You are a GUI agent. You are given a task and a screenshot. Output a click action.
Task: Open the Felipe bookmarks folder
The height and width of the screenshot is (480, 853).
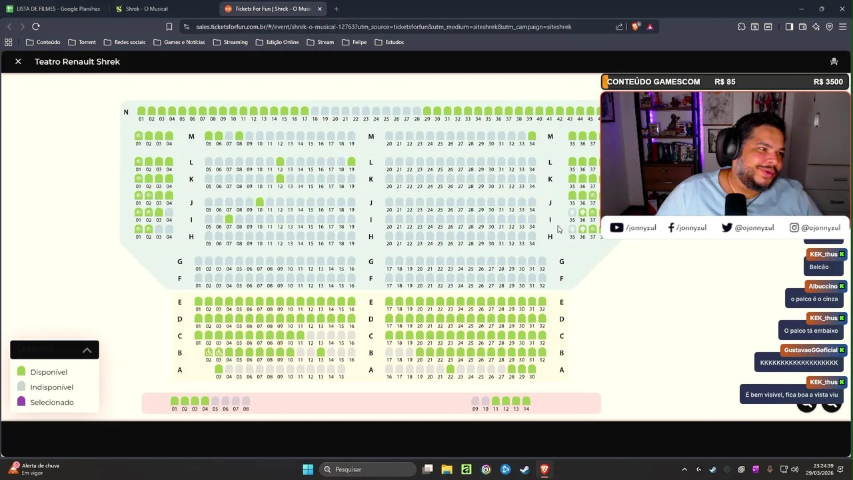coord(354,42)
